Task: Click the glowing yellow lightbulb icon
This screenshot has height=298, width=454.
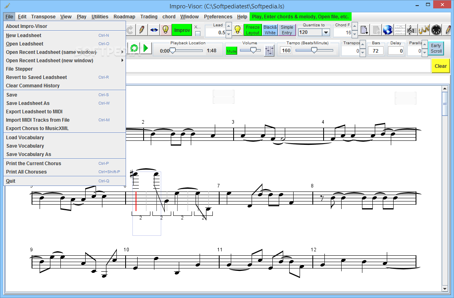Action: tap(238, 30)
